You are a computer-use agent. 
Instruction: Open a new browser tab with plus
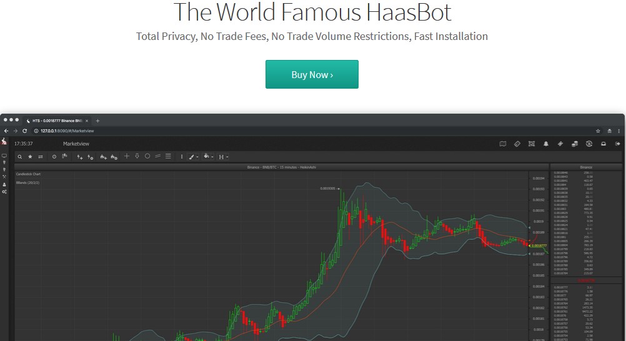click(x=97, y=121)
